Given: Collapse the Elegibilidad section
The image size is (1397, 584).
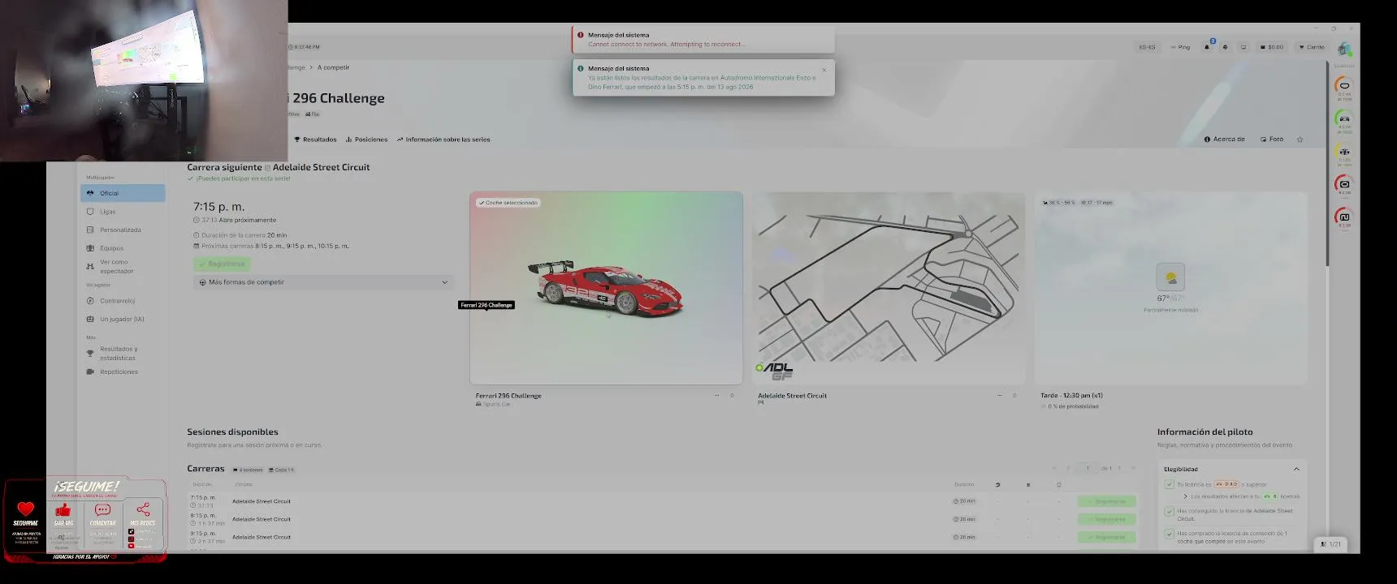Looking at the screenshot, I should (1296, 470).
